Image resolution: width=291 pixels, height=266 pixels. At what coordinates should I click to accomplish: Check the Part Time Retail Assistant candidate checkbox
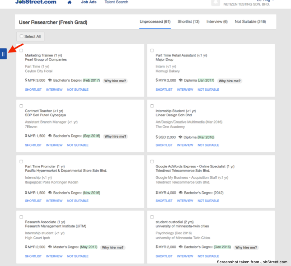click(x=152, y=50)
